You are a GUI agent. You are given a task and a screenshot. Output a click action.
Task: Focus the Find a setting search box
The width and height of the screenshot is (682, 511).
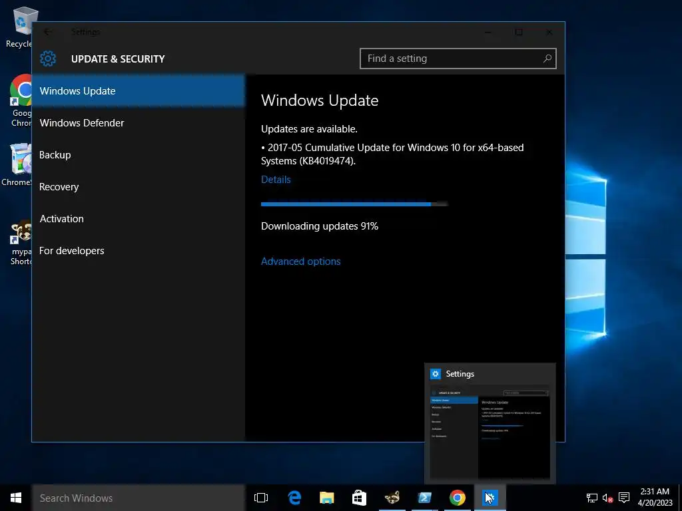458,59
